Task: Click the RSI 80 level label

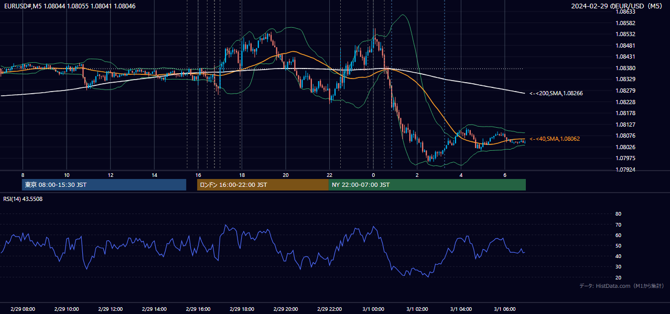Action: pyautogui.click(x=618, y=214)
